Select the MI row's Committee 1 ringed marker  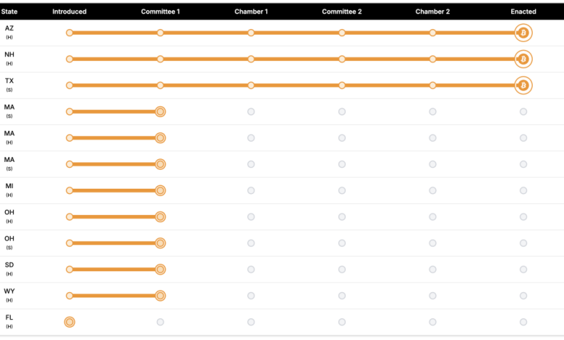pos(161,190)
